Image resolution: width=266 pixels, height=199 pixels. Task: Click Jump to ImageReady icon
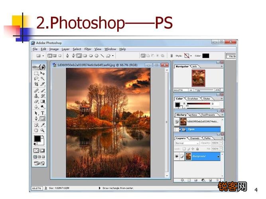39,163
